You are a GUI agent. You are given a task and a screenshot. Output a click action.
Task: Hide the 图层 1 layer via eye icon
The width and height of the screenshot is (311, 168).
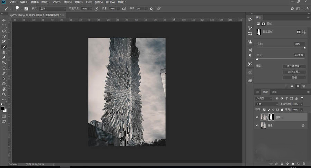257,117
